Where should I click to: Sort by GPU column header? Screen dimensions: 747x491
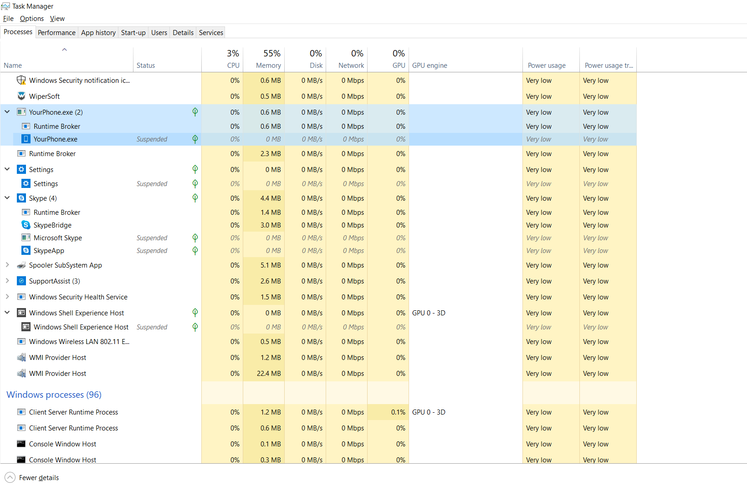(388, 60)
